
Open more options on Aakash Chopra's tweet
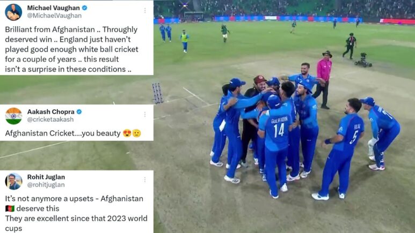[x=145, y=114]
